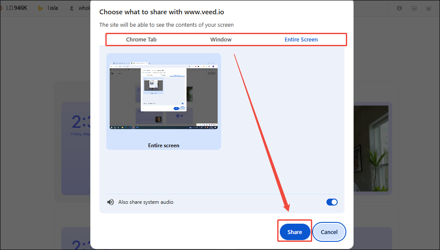Cancel the screen sharing dialog
The width and height of the screenshot is (440, 250).
(x=329, y=231)
